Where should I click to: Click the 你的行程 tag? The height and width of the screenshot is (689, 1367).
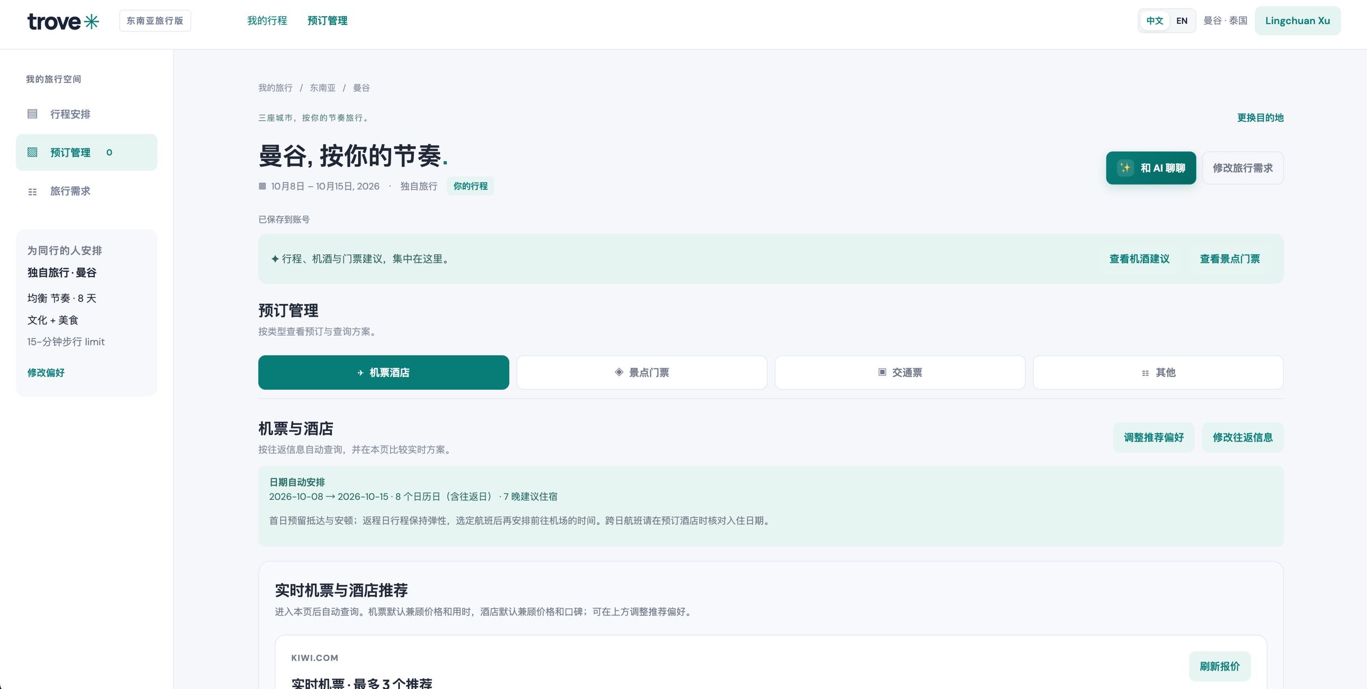click(x=470, y=186)
